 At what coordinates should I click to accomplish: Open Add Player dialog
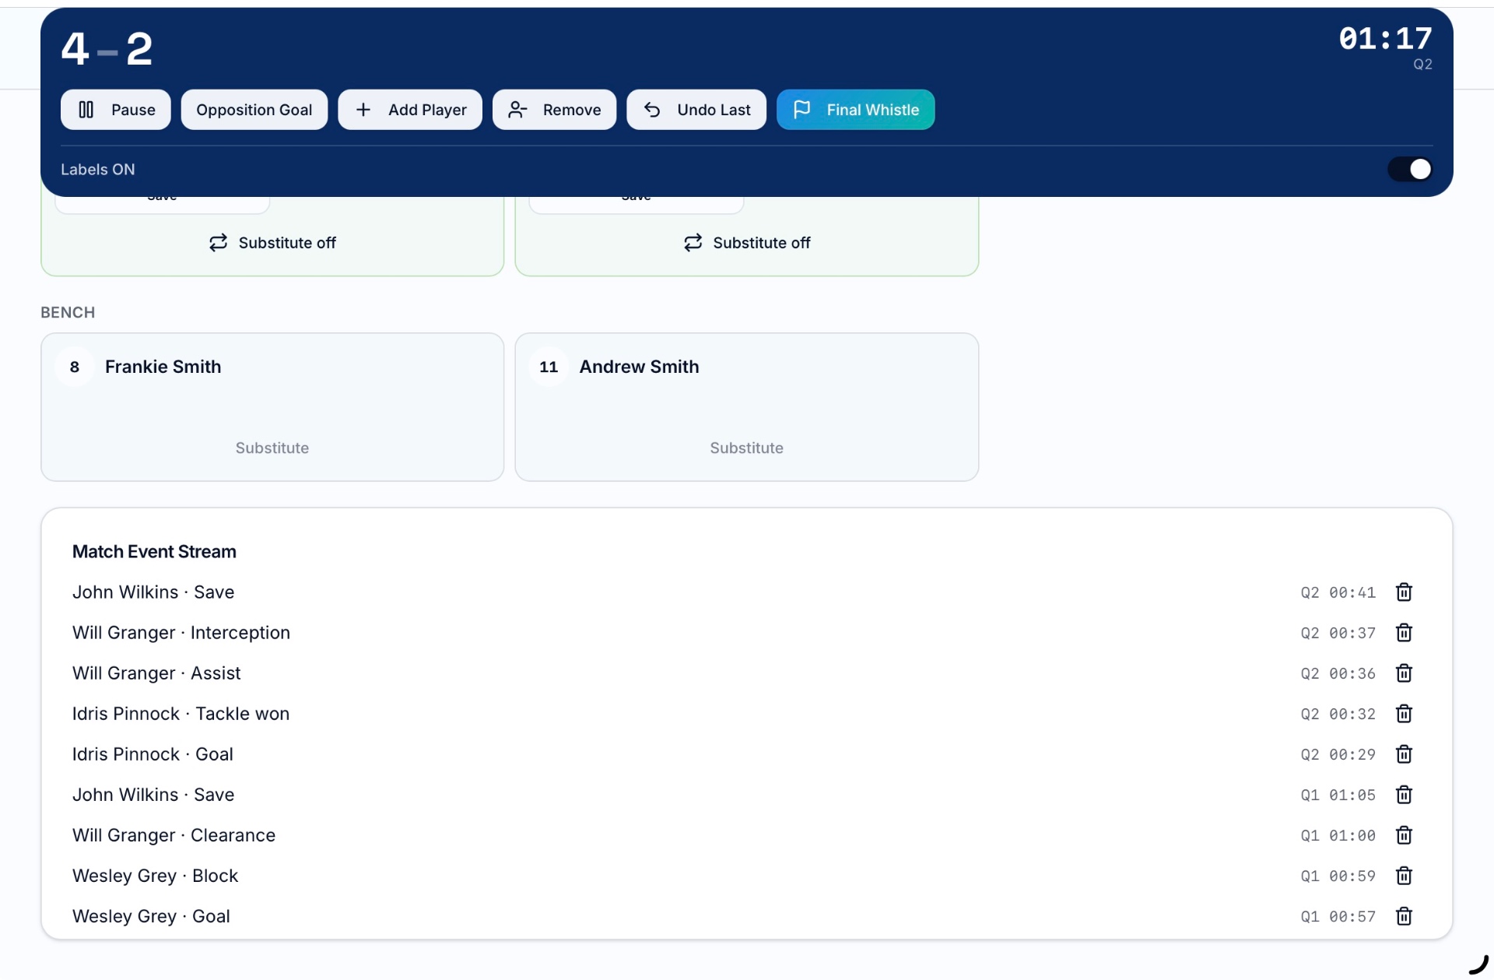pyautogui.click(x=410, y=110)
